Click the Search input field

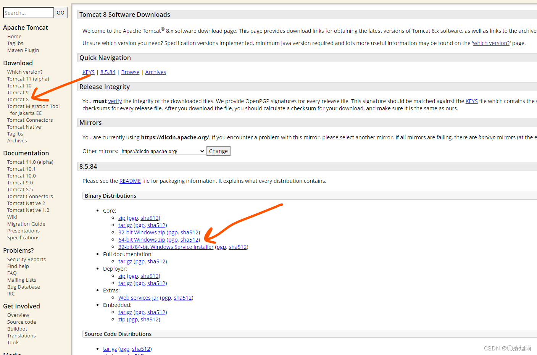click(x=29, y=13)
